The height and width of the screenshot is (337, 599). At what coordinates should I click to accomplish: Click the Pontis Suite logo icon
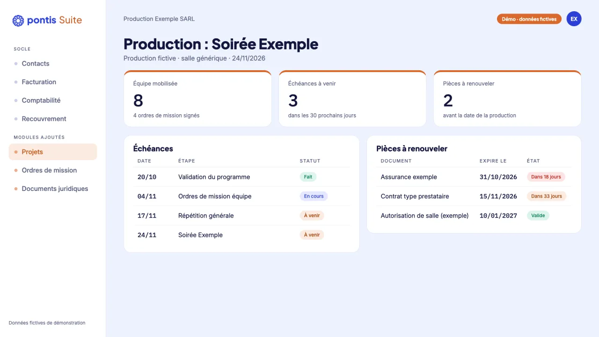pos(18,20)
